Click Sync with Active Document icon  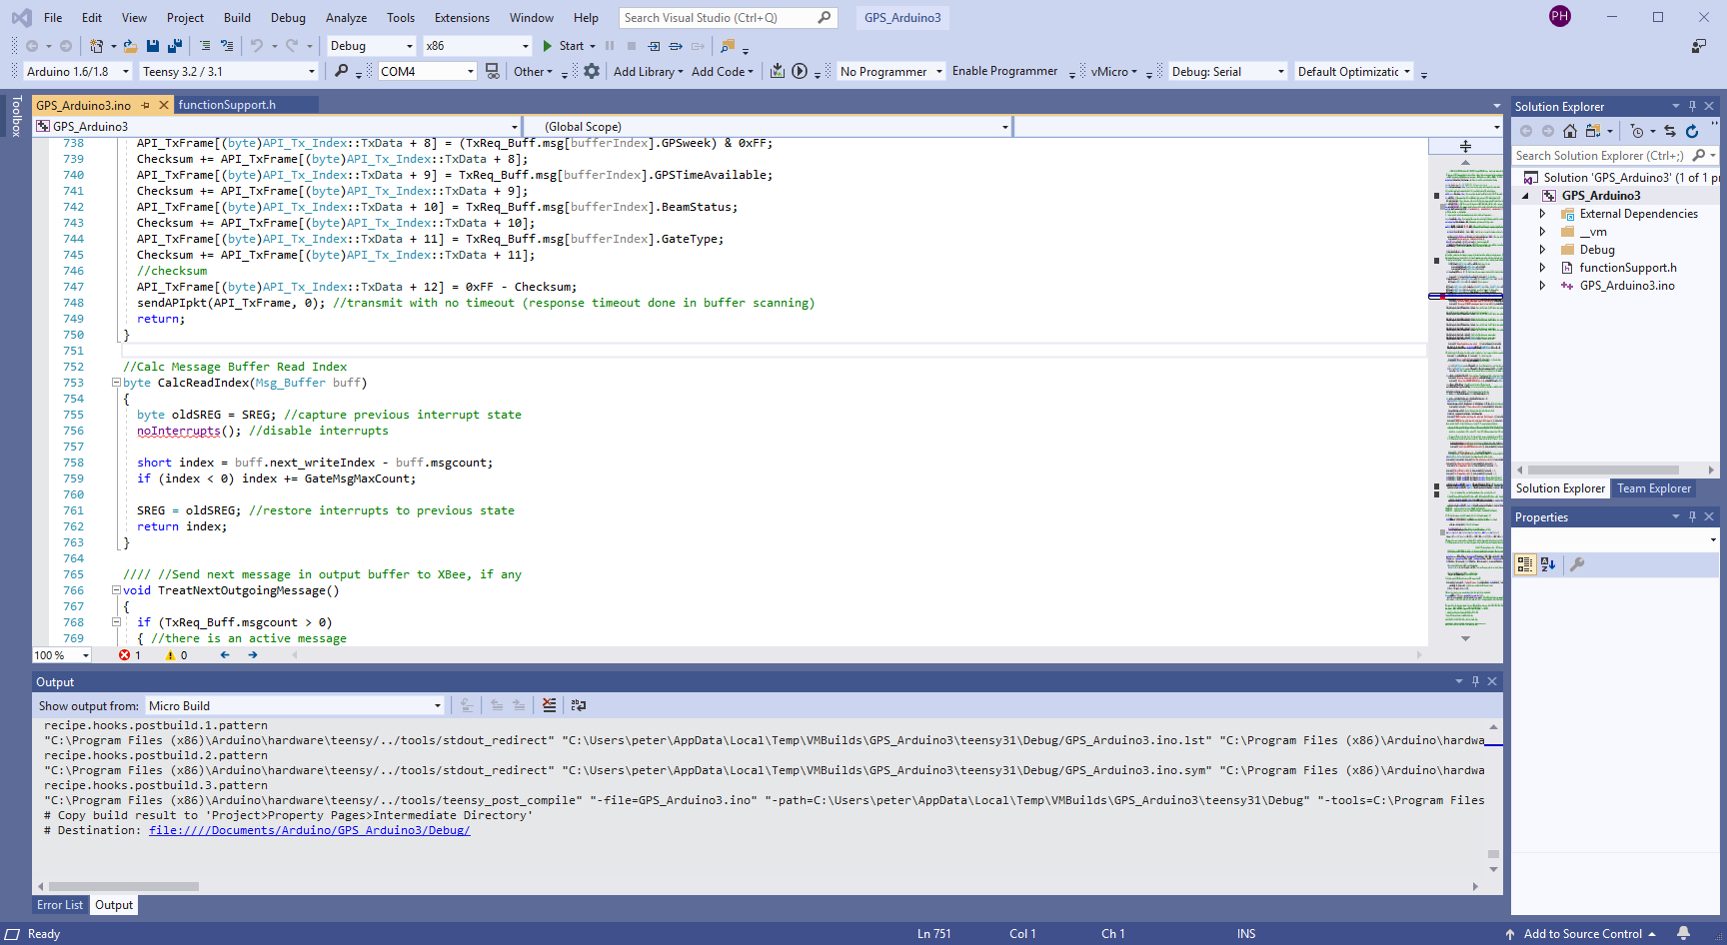(1670, 131)
